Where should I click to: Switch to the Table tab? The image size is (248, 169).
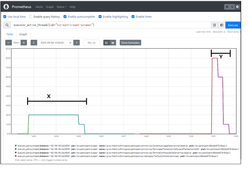pos(10,34)
